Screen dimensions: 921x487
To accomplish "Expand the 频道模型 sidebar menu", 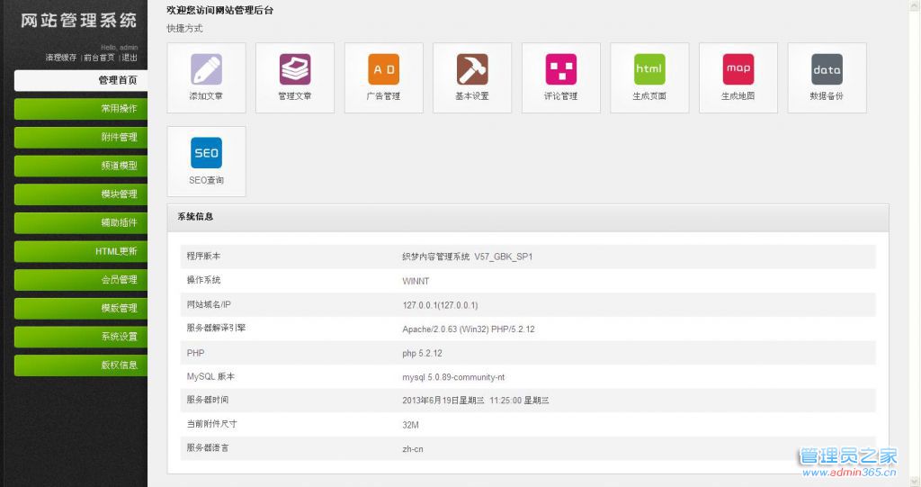I will pos(81,166).
